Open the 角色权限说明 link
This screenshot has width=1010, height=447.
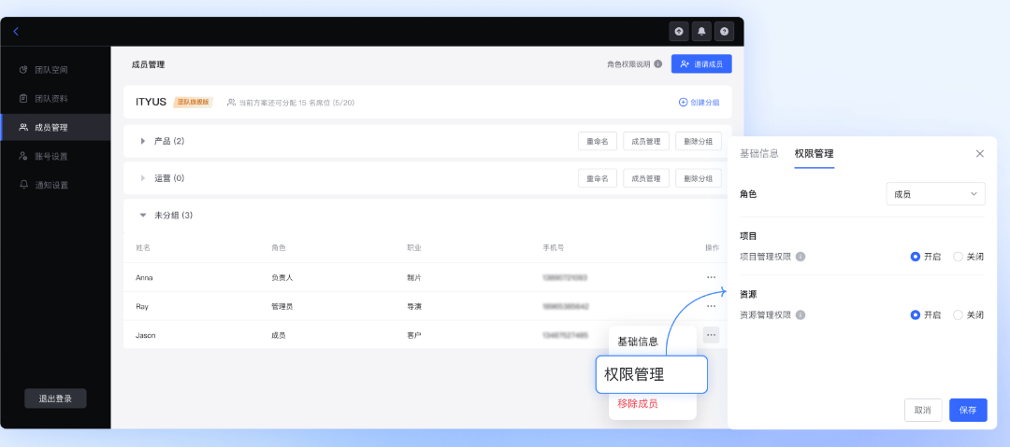click(x=628, y=64)
